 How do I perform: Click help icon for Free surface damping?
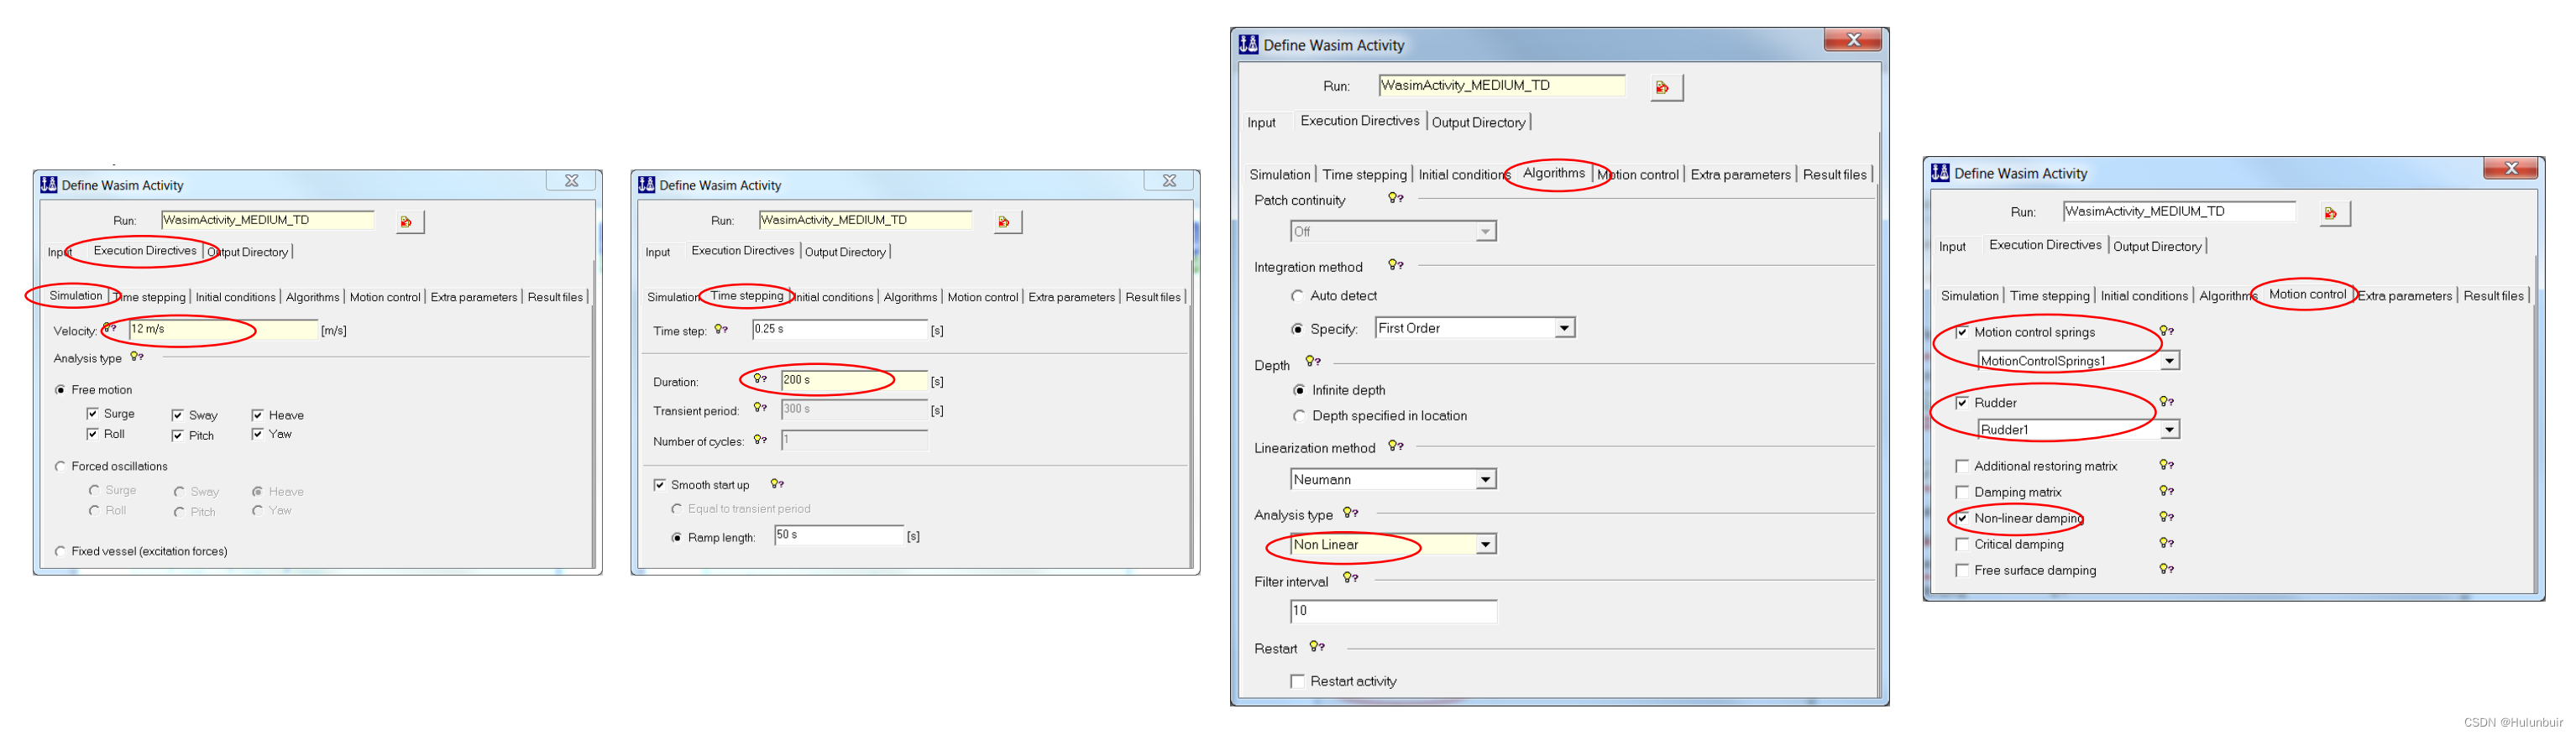pyautogui.click(x=2166, y=569)
